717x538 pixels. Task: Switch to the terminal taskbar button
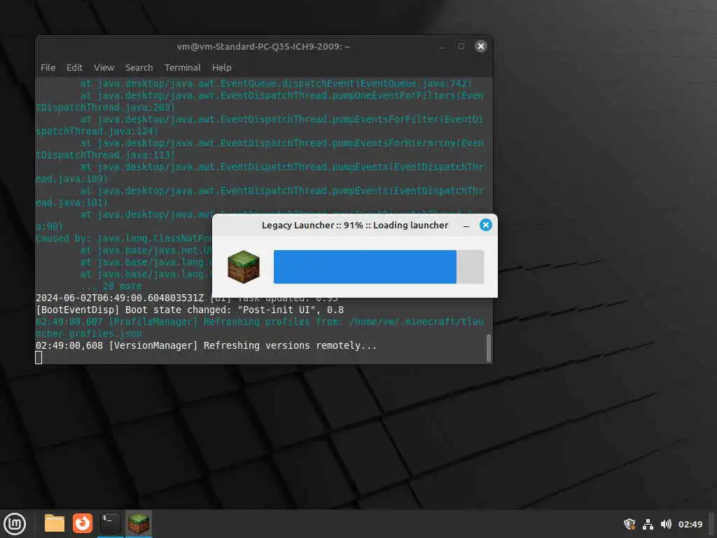click(110, 523)
